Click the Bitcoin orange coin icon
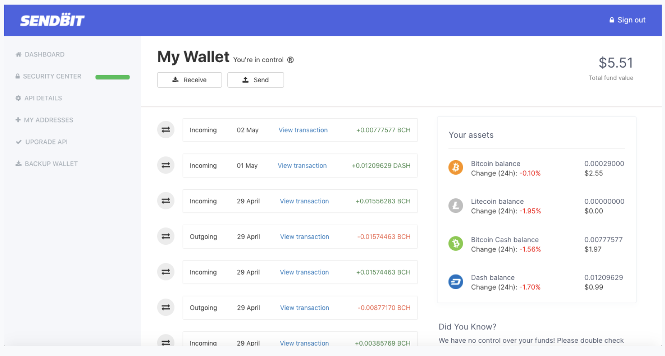Image resolution: width=665 pixels, height=356 pixels. click(x=456, y=167)
